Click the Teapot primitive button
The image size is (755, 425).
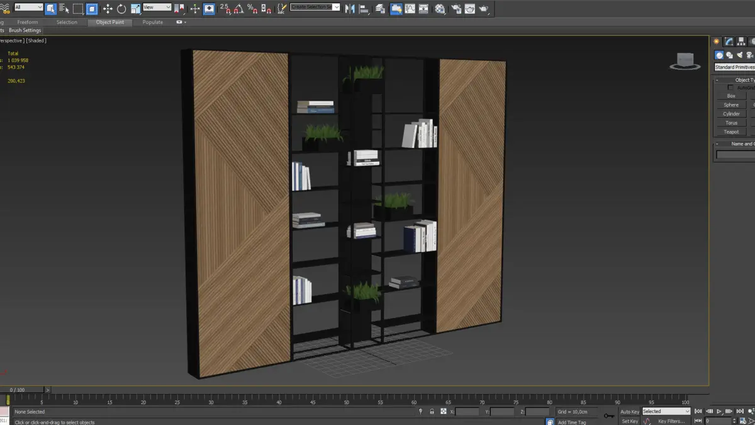731,132
